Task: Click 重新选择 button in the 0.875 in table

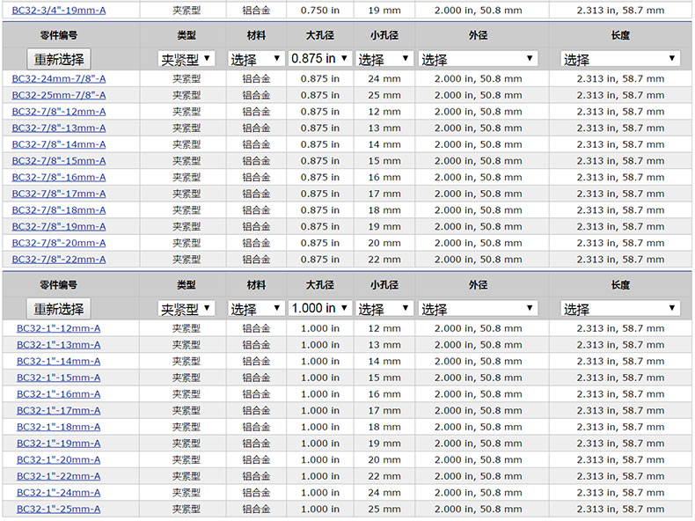Action: pyautogui.click(x=59, y=59)
